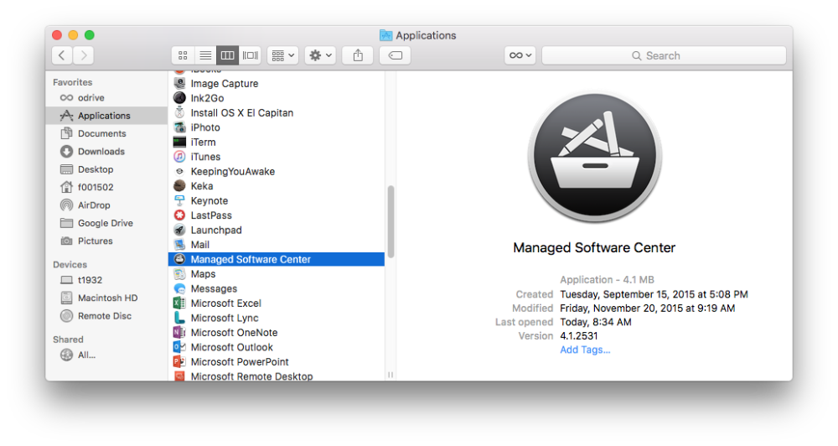Select the Image Capture name text
The image size is (838, 446).
(225, 84)
